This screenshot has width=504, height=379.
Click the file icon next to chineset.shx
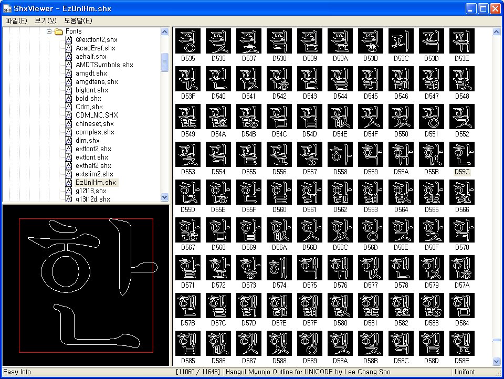coord(69,124)
